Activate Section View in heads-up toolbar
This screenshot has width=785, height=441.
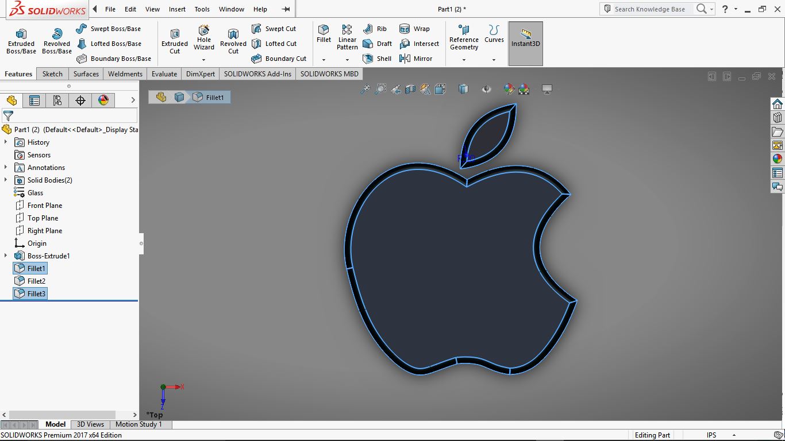tap(409, 89)
